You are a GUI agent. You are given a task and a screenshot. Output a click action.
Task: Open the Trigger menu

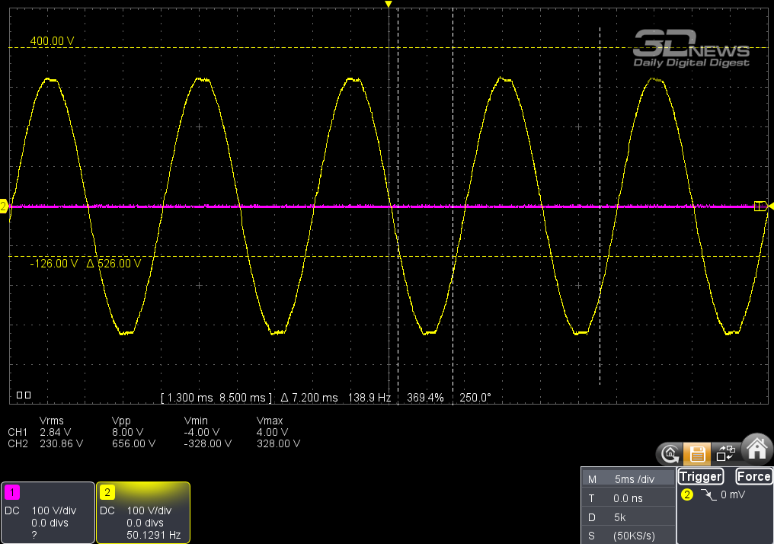click(x=700, y=477)
